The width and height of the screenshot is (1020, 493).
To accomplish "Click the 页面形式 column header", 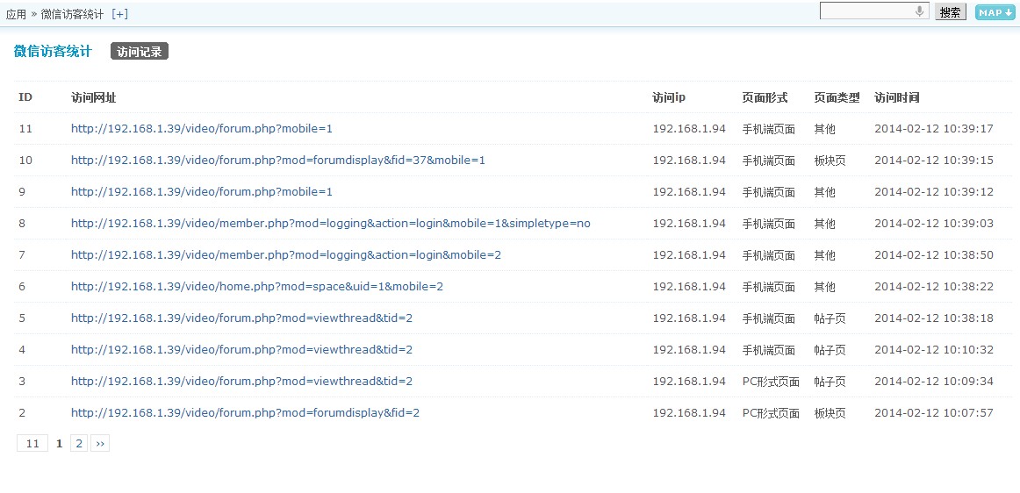I will [x=765, y=97].
